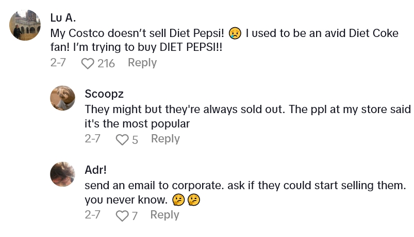
Task: Click the 216 like count
Action: (x=106, y=63)
